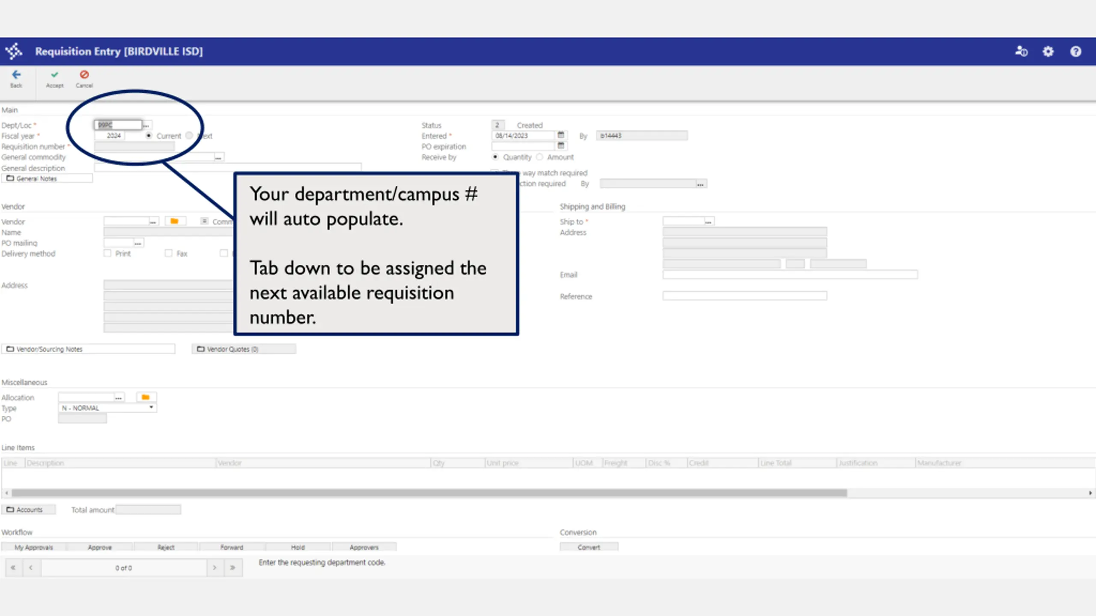Viewport: 1096px width, 616px height.
Task: Open the PO expiration calendar picker
Action: 561,146
